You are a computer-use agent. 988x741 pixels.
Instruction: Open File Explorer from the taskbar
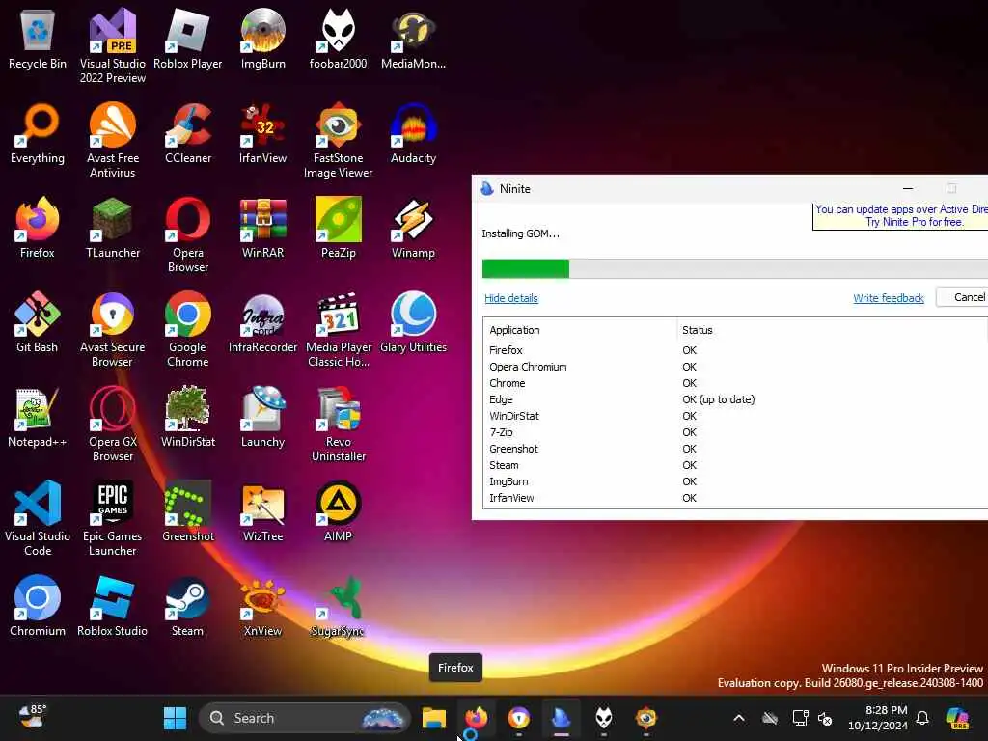pos(434,718)
